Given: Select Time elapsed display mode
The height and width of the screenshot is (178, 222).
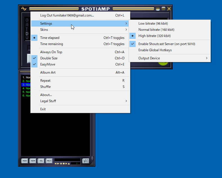Looking at the screenshot, I should (80, 38).
